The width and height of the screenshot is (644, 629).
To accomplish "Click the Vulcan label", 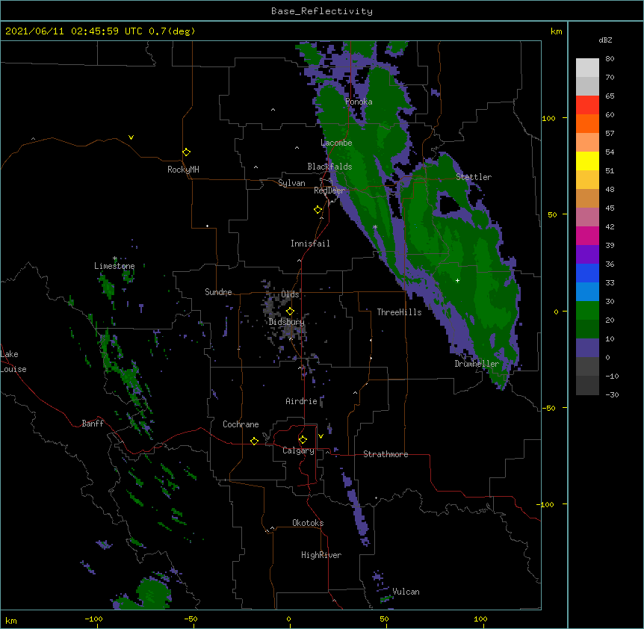I will tap(406, 592).
